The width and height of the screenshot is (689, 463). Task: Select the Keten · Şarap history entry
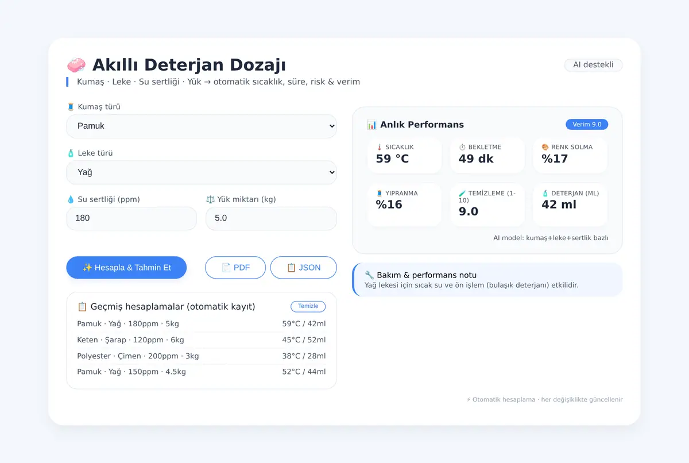(202, 340)
